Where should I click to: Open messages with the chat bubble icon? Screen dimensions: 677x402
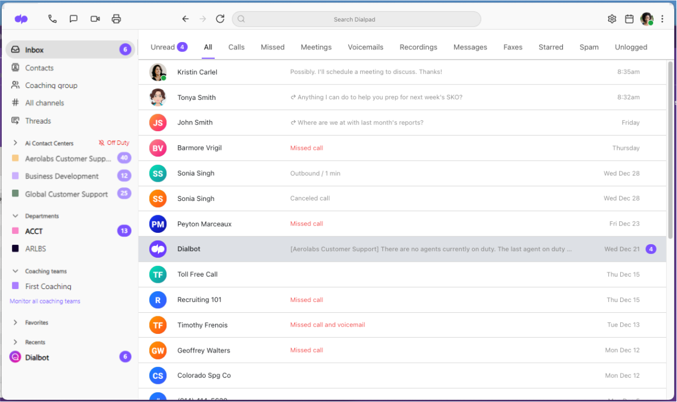point(73,18)
